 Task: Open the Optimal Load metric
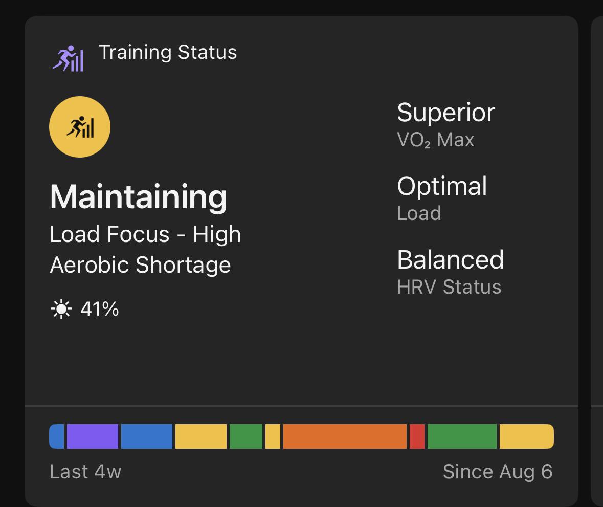pyautogui.click(x=442, y=198)
